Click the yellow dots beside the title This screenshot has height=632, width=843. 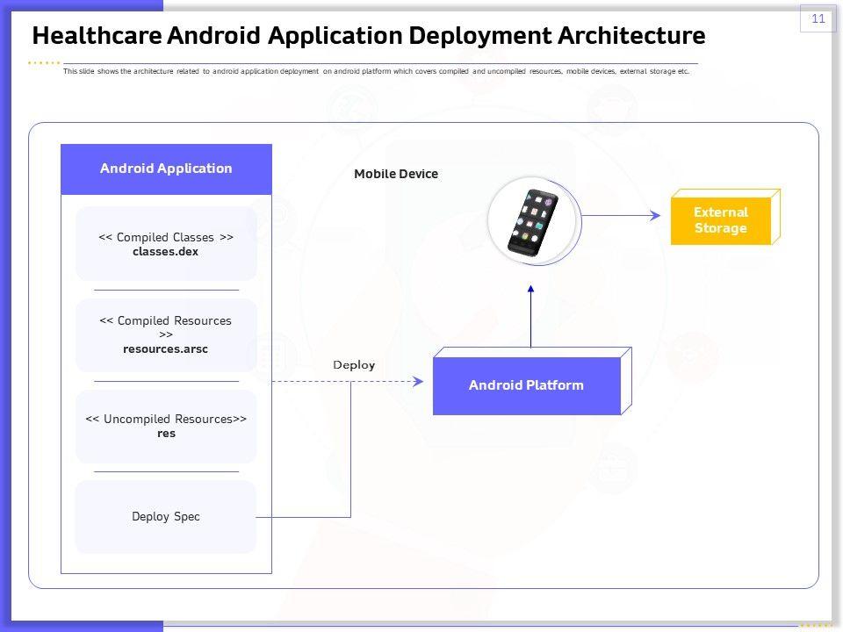44,63
